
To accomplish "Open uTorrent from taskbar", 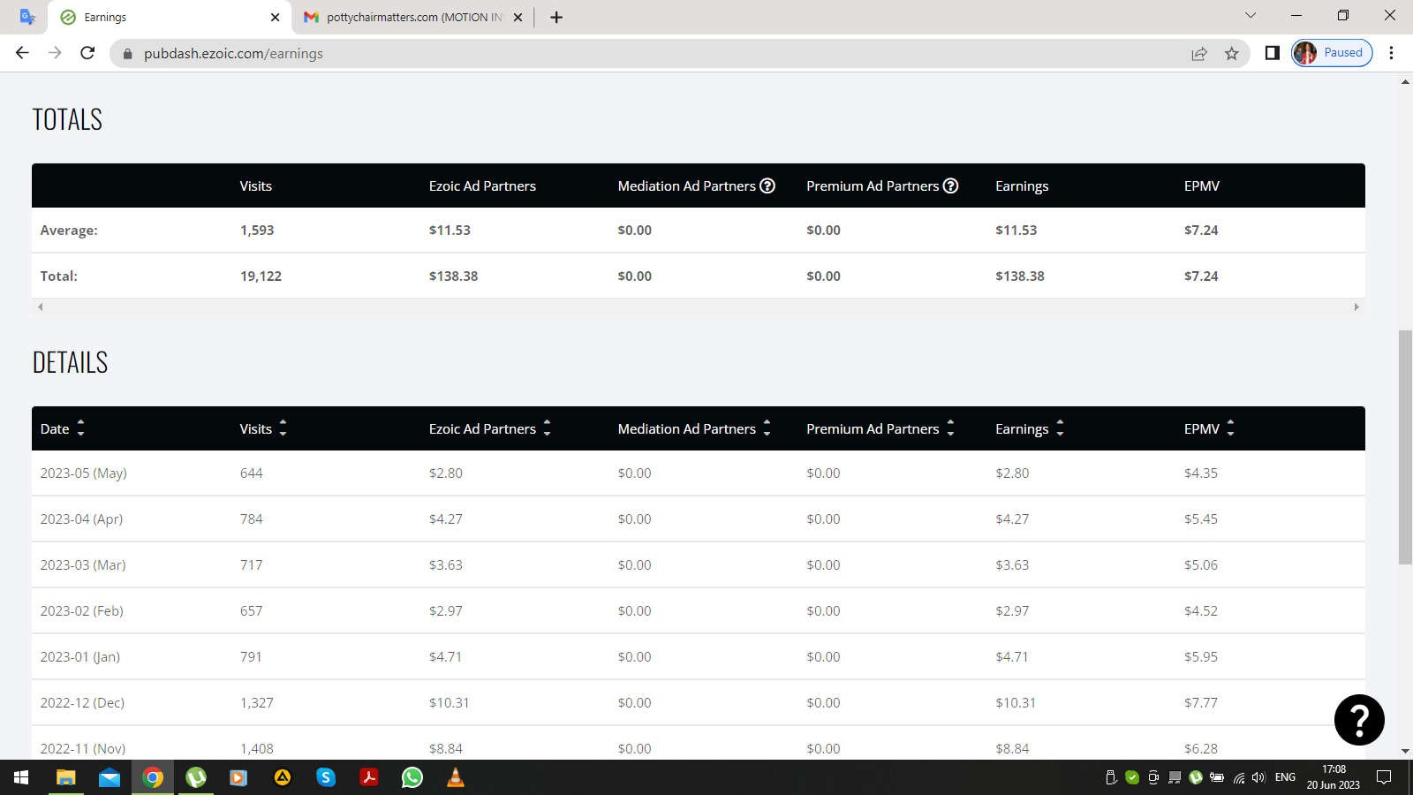I will (x=195, y=777).
